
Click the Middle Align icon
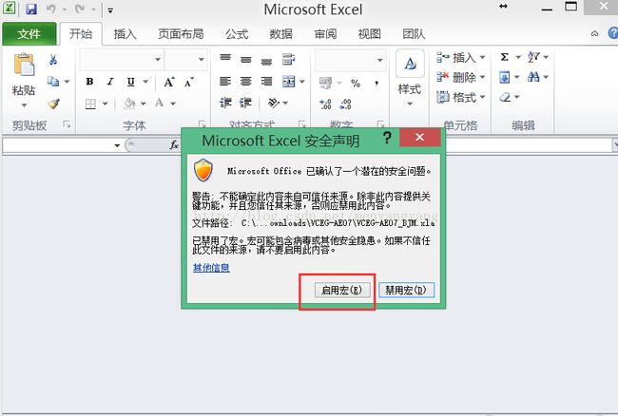coord(246,60)
